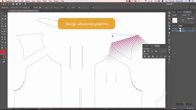Viewport: 196px width, 110px height.
Task: Select the Rotate tool
Action: 2,29
